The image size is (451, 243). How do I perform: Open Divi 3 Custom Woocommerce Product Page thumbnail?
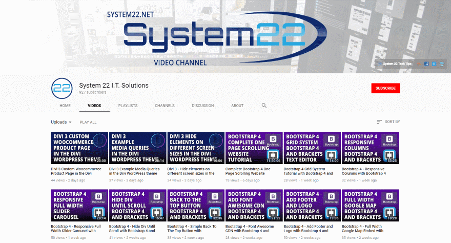tap(79, 148)
